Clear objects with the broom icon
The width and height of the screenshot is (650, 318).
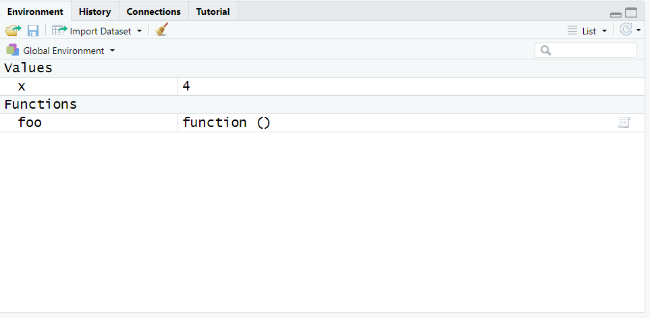(x=161, y=30)
